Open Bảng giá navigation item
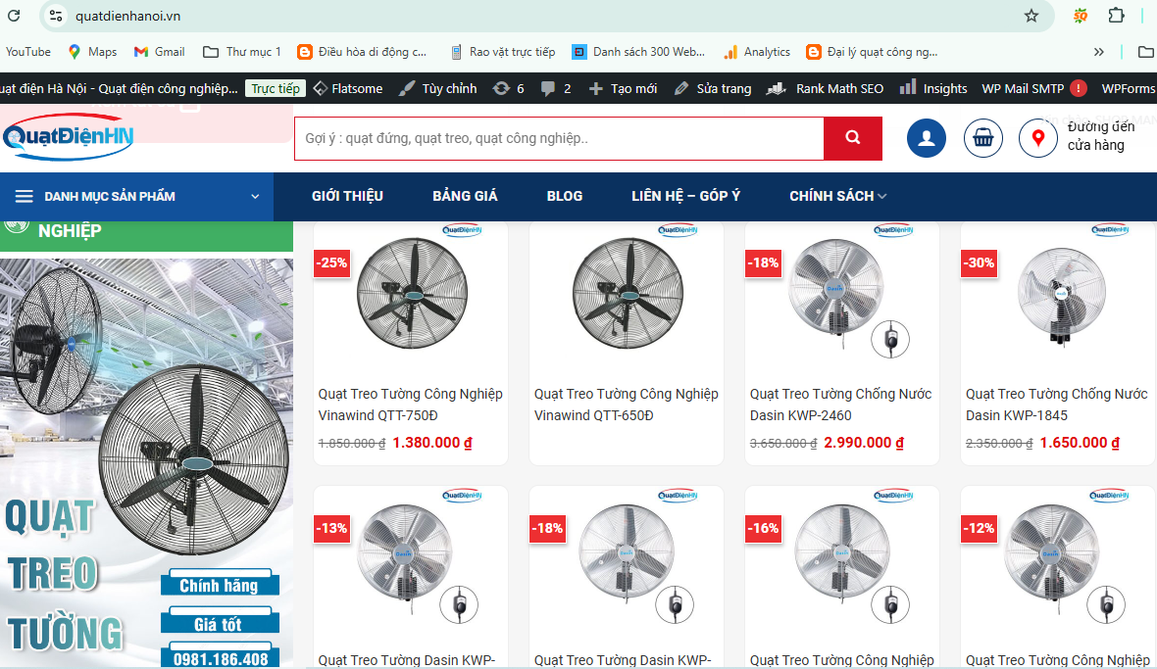Image resolution: width=1157 pixels, height=669 pixels. point(465,196)
